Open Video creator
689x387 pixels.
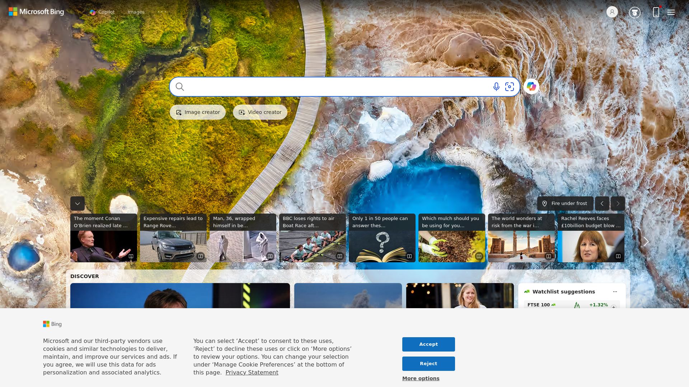coord(259,112)
